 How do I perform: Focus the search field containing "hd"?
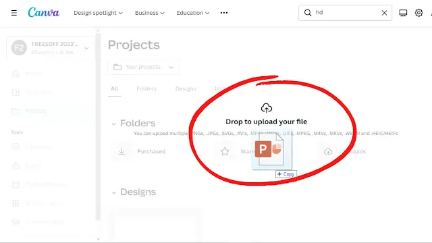click(x=346, y=13)
